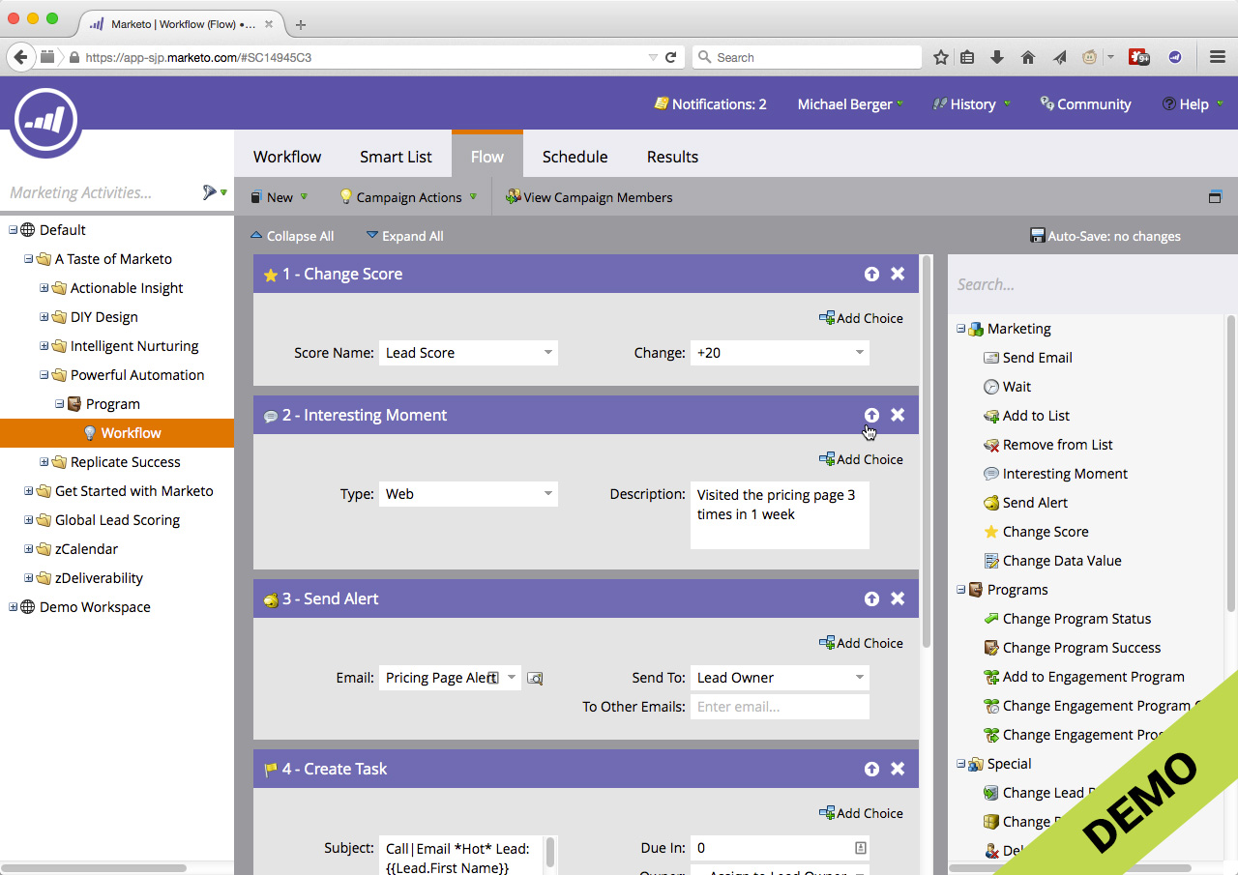Click Add Choice in Change Score step
Viewport: 1238px width, 875px height.
click(x=861, y=318)
